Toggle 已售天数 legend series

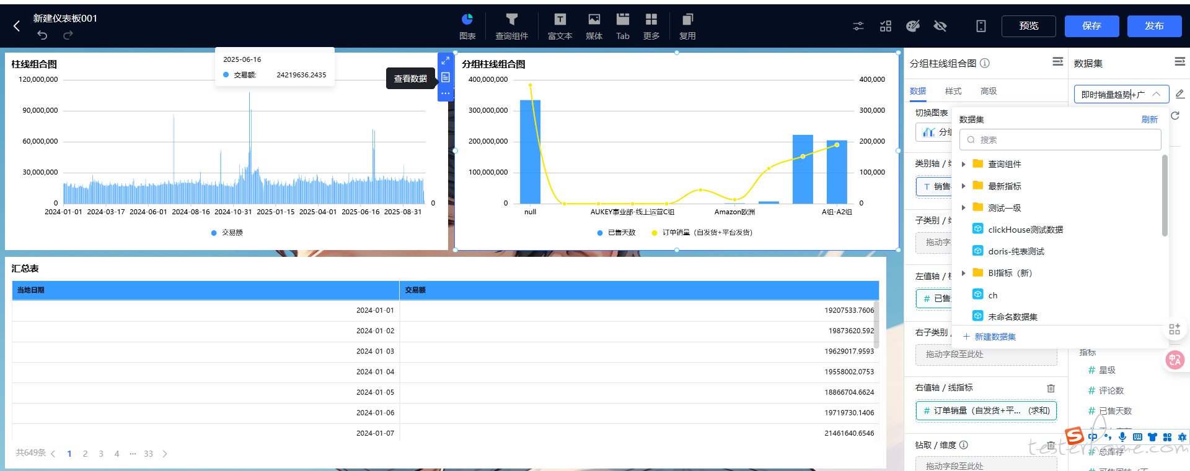[616, 233]
